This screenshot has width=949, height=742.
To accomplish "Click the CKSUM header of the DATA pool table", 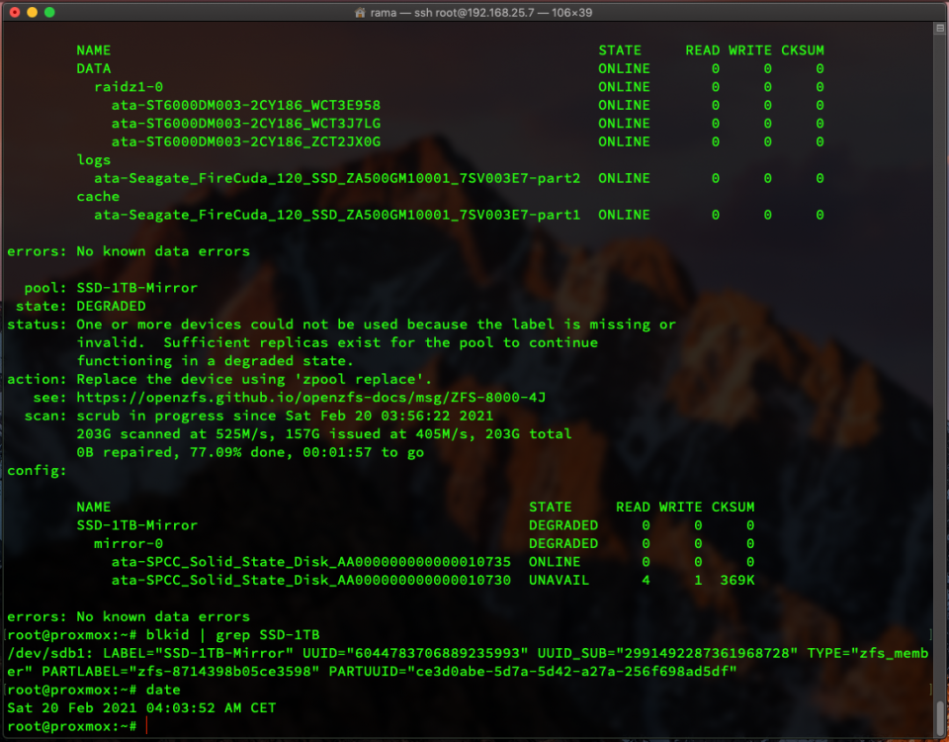I will click(x=803, y=50).
